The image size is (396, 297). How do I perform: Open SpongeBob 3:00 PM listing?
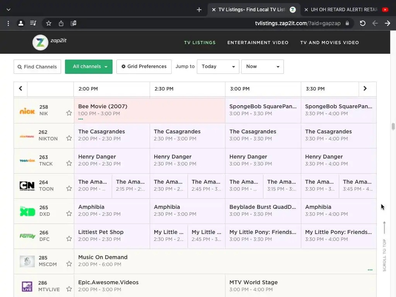[x=263, y=111]
